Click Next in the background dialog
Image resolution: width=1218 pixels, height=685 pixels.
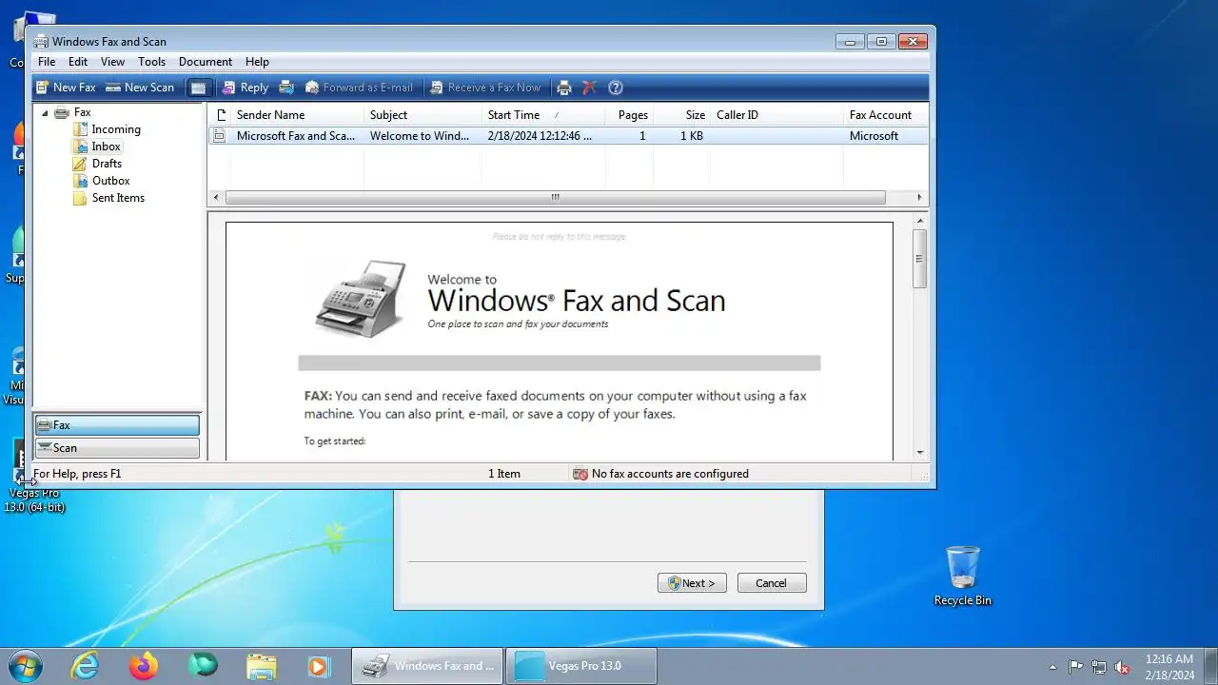(692, 583)
